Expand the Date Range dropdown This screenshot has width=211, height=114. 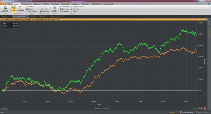(65, 7)
